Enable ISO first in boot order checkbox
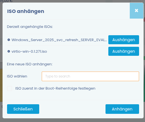145x122 pixels. [x=10, y=88]
